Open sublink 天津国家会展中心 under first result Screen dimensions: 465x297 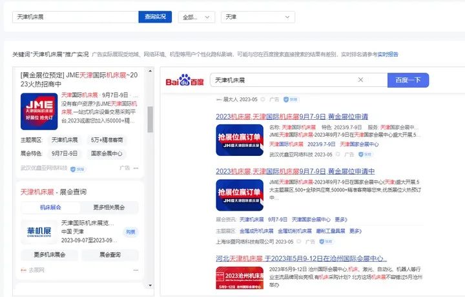(359, 144)
